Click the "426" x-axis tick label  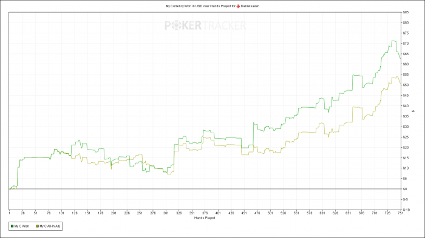(231, 213)
